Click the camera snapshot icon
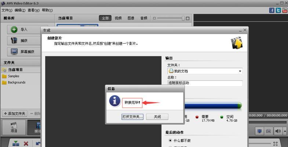This screenshot has width=288, height=147. (268, 131)
